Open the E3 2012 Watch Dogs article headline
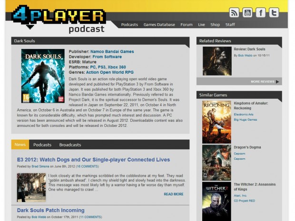This screenshot has height=221, width=295. [94, 160]
